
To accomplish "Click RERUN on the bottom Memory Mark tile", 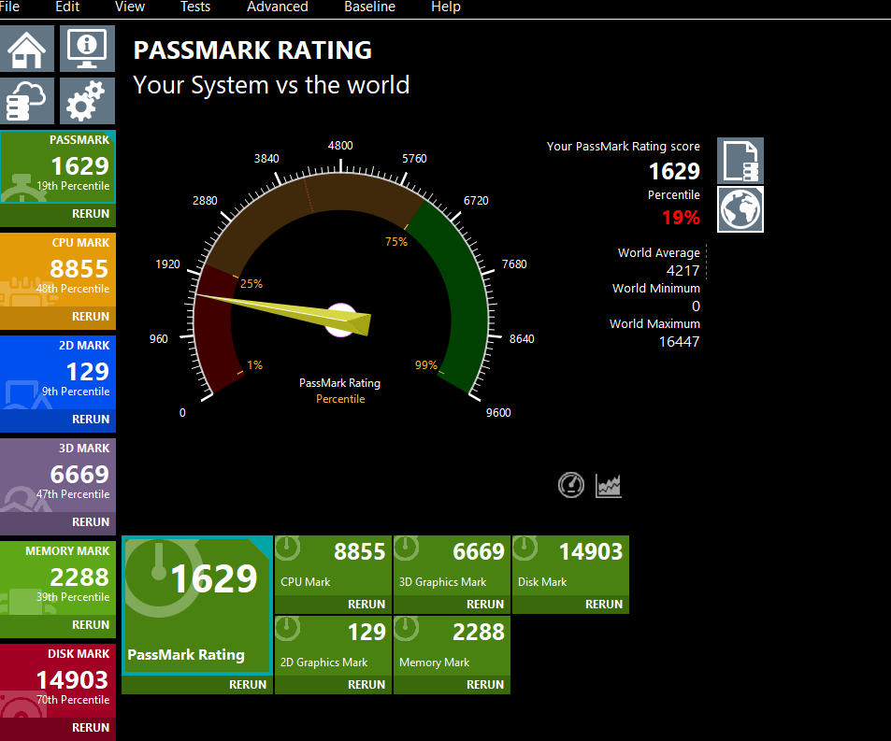I will click(x=485, y=685).
